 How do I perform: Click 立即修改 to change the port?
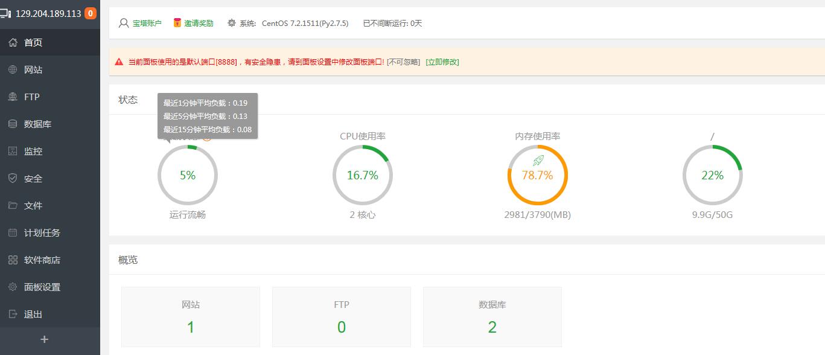(442, 62)
